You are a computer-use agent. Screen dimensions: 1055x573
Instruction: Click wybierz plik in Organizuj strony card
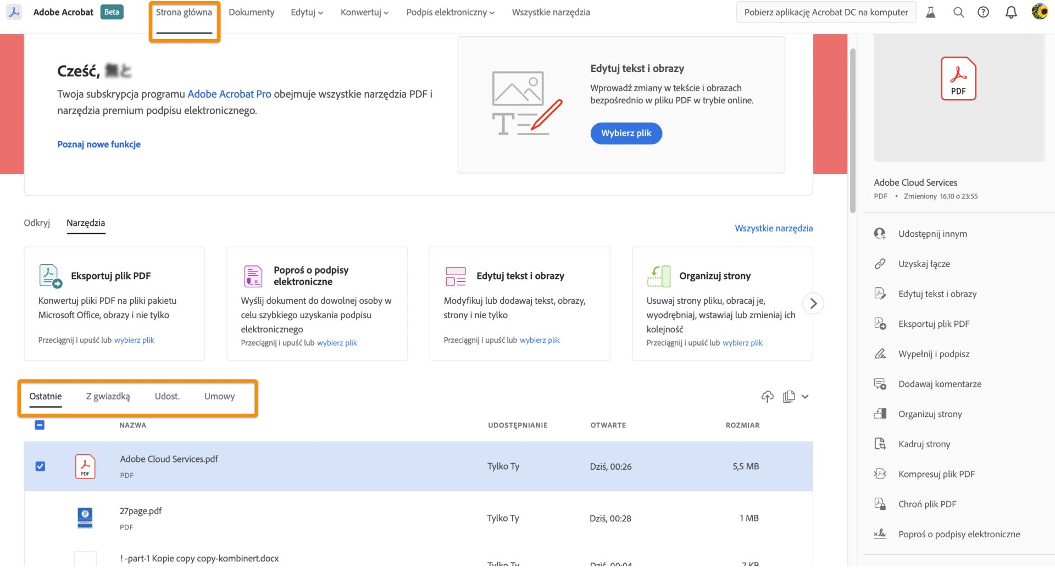click(742, 343)
